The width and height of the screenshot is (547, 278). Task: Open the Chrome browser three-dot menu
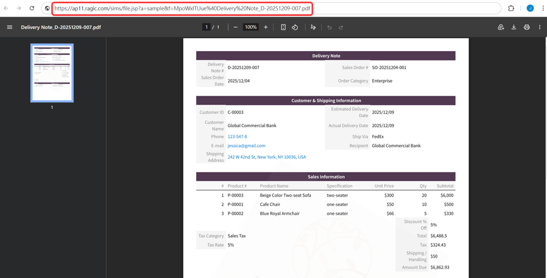coord(543,8)
